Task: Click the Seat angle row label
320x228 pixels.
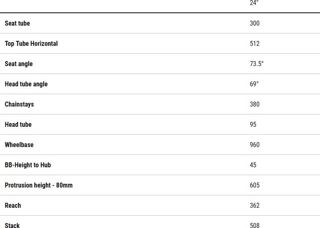Action: click(19, 64)
